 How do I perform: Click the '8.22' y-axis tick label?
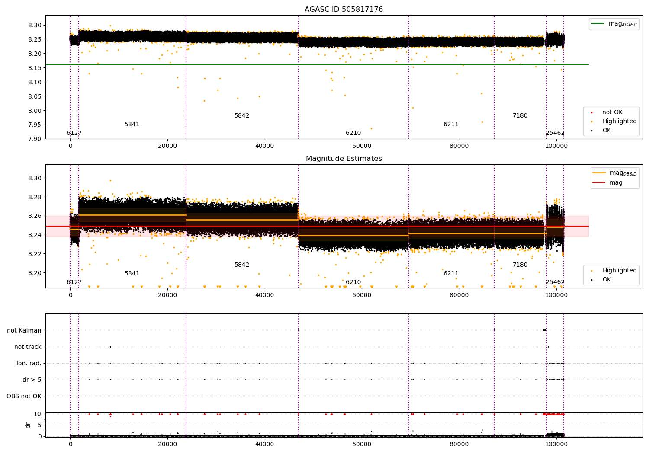click(x=35, y=254)
